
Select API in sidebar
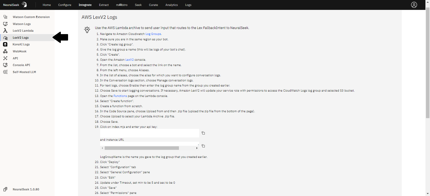(x=15, y=58)
